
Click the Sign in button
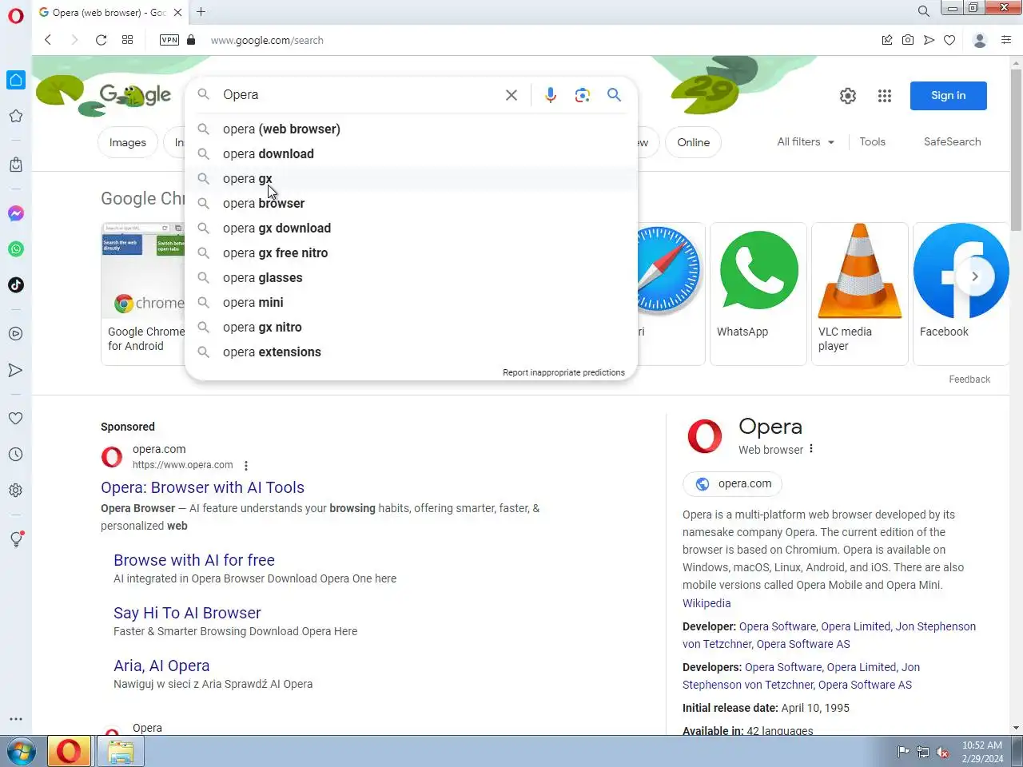(948, 96)
